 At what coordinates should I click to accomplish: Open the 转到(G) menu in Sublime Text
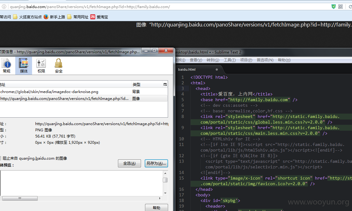coord(213,60)
